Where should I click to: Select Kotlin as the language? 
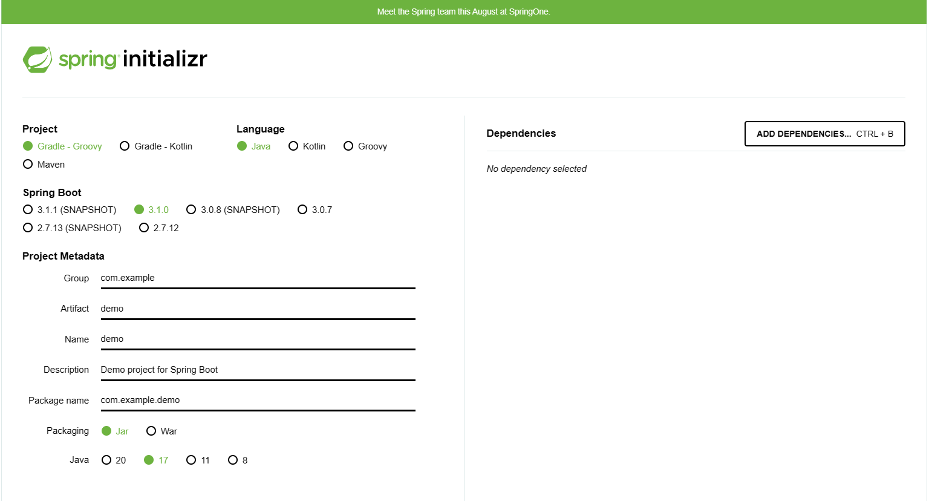coord(293,146)
